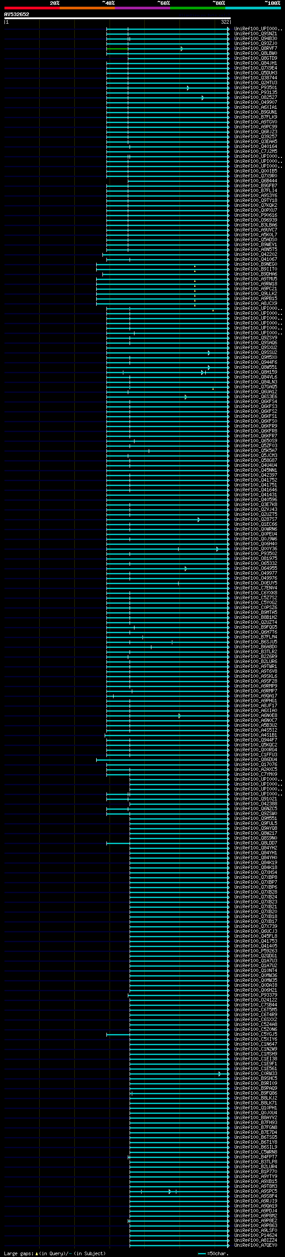This screenshot has height=1257, width=285.
Task: Click the red ~20% identity color bar
Action: click(x=32, y=8)
